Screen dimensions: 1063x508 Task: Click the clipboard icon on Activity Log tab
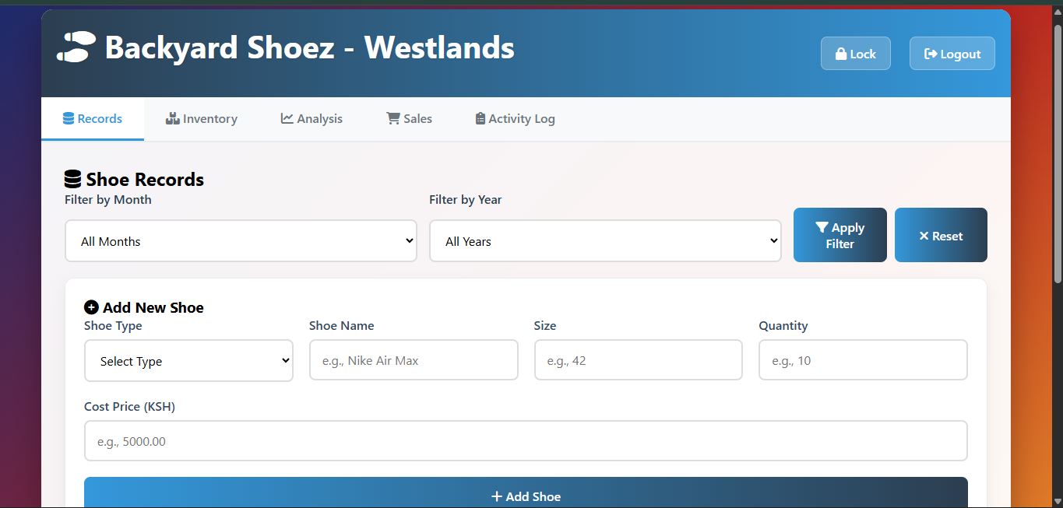(480, 119)
